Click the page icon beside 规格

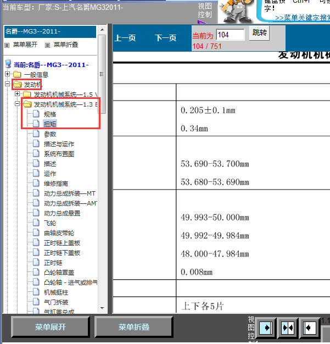click(36, 114)
